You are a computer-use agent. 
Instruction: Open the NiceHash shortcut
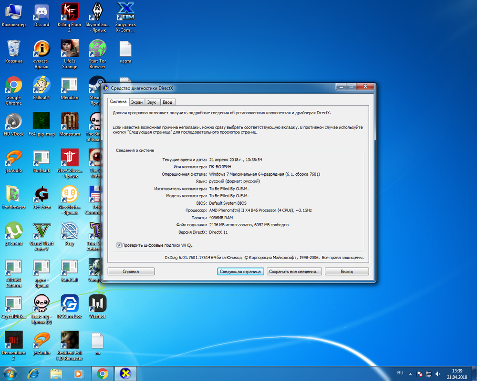[70, 200]
